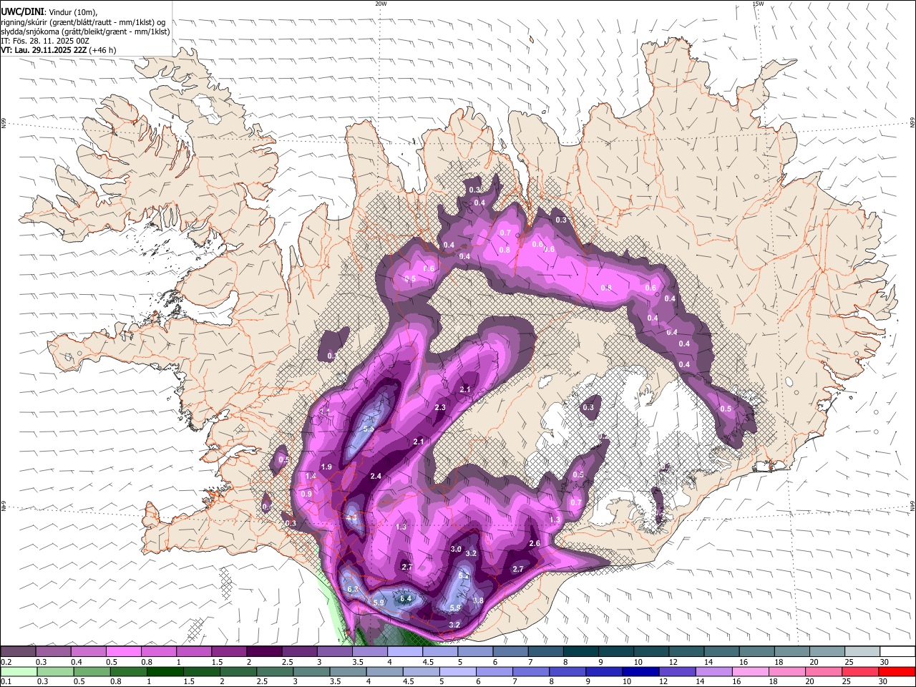Viewport: 916px width, 687px height.
Task: Click the 1.9 precipitation value on the map
Action: click(x=326, y=467)
